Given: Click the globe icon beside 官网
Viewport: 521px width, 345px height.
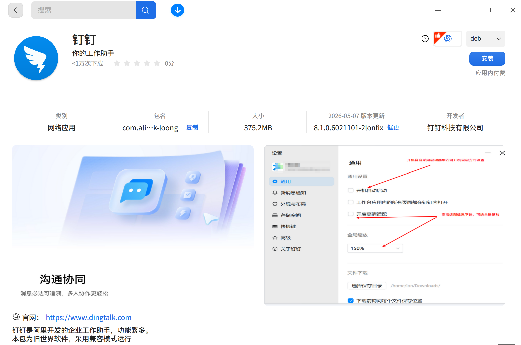Looking at the screenshot, I should point(16,317).
